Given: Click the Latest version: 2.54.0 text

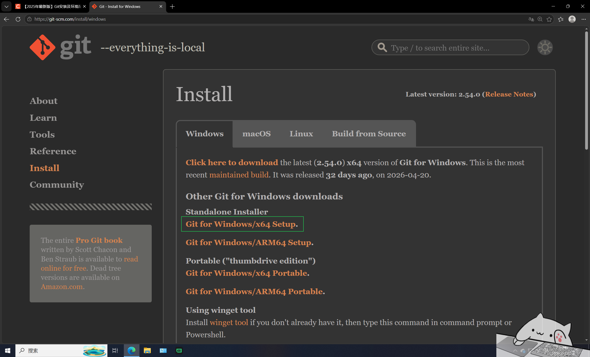Looking at the screenshot, I should [x=443, y=94].
